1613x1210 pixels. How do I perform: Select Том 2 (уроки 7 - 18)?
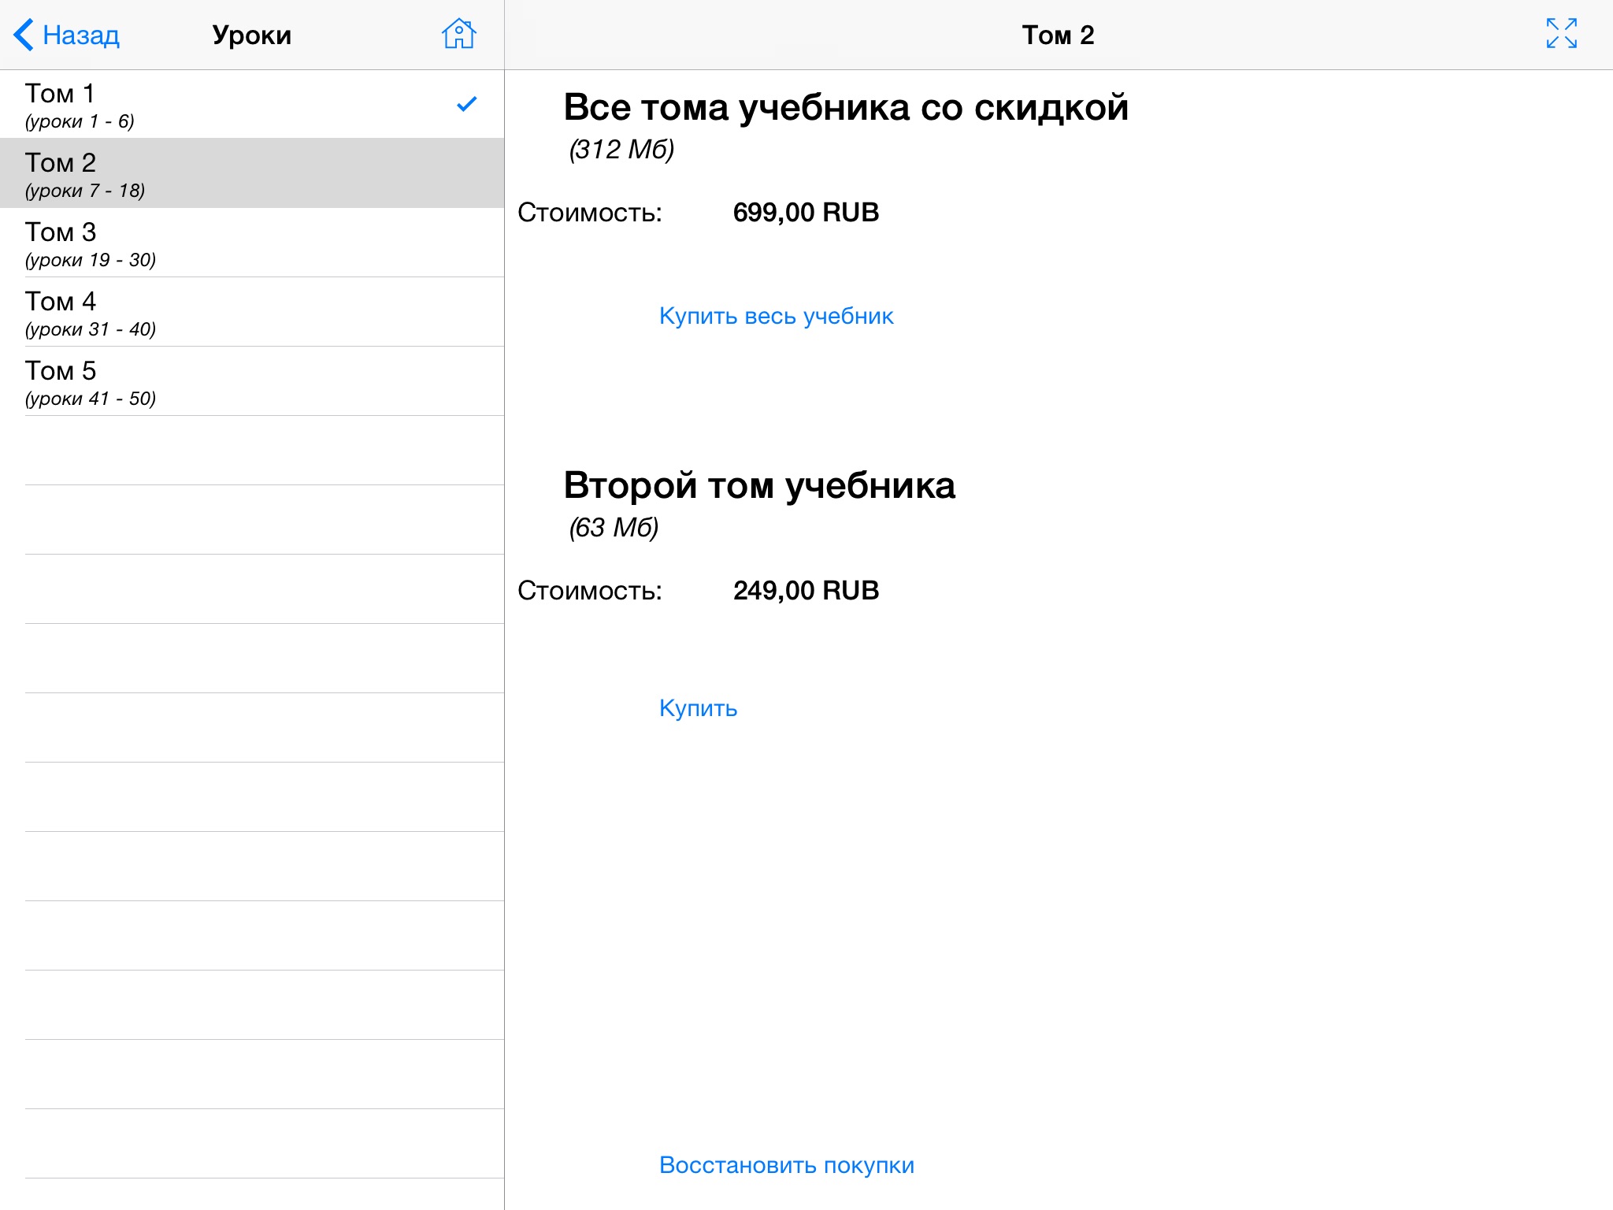point(252,173)
